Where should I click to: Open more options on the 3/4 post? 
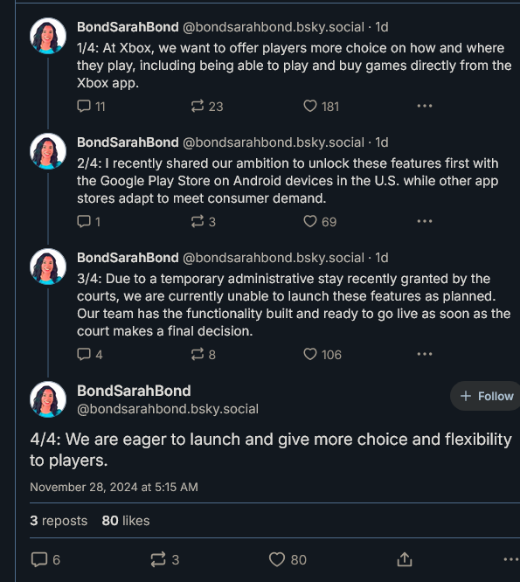pos(424,354)
